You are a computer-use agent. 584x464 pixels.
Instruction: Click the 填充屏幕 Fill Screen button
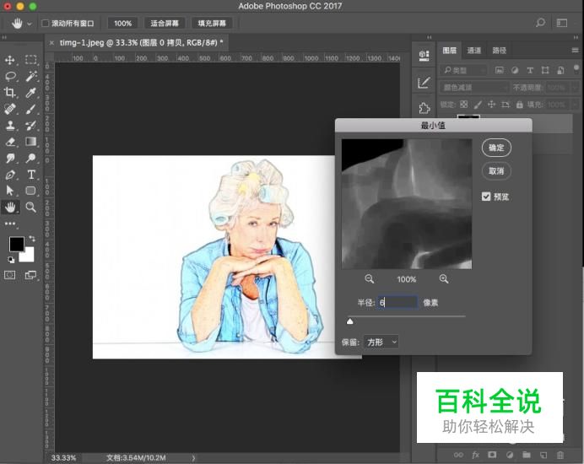[212, 24]
